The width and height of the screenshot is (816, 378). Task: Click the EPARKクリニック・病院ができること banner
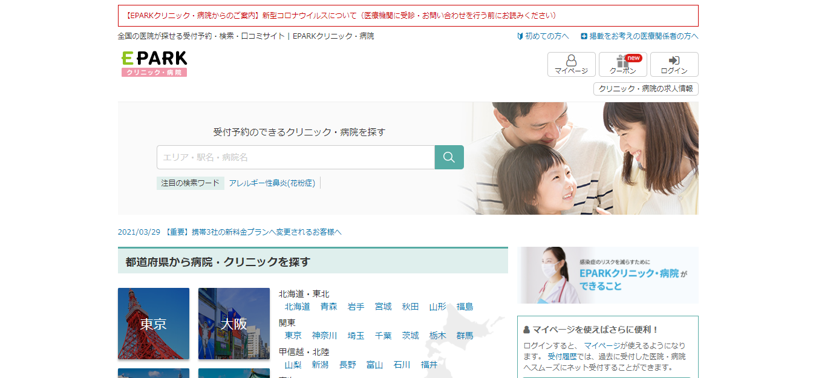pos(607,275)
